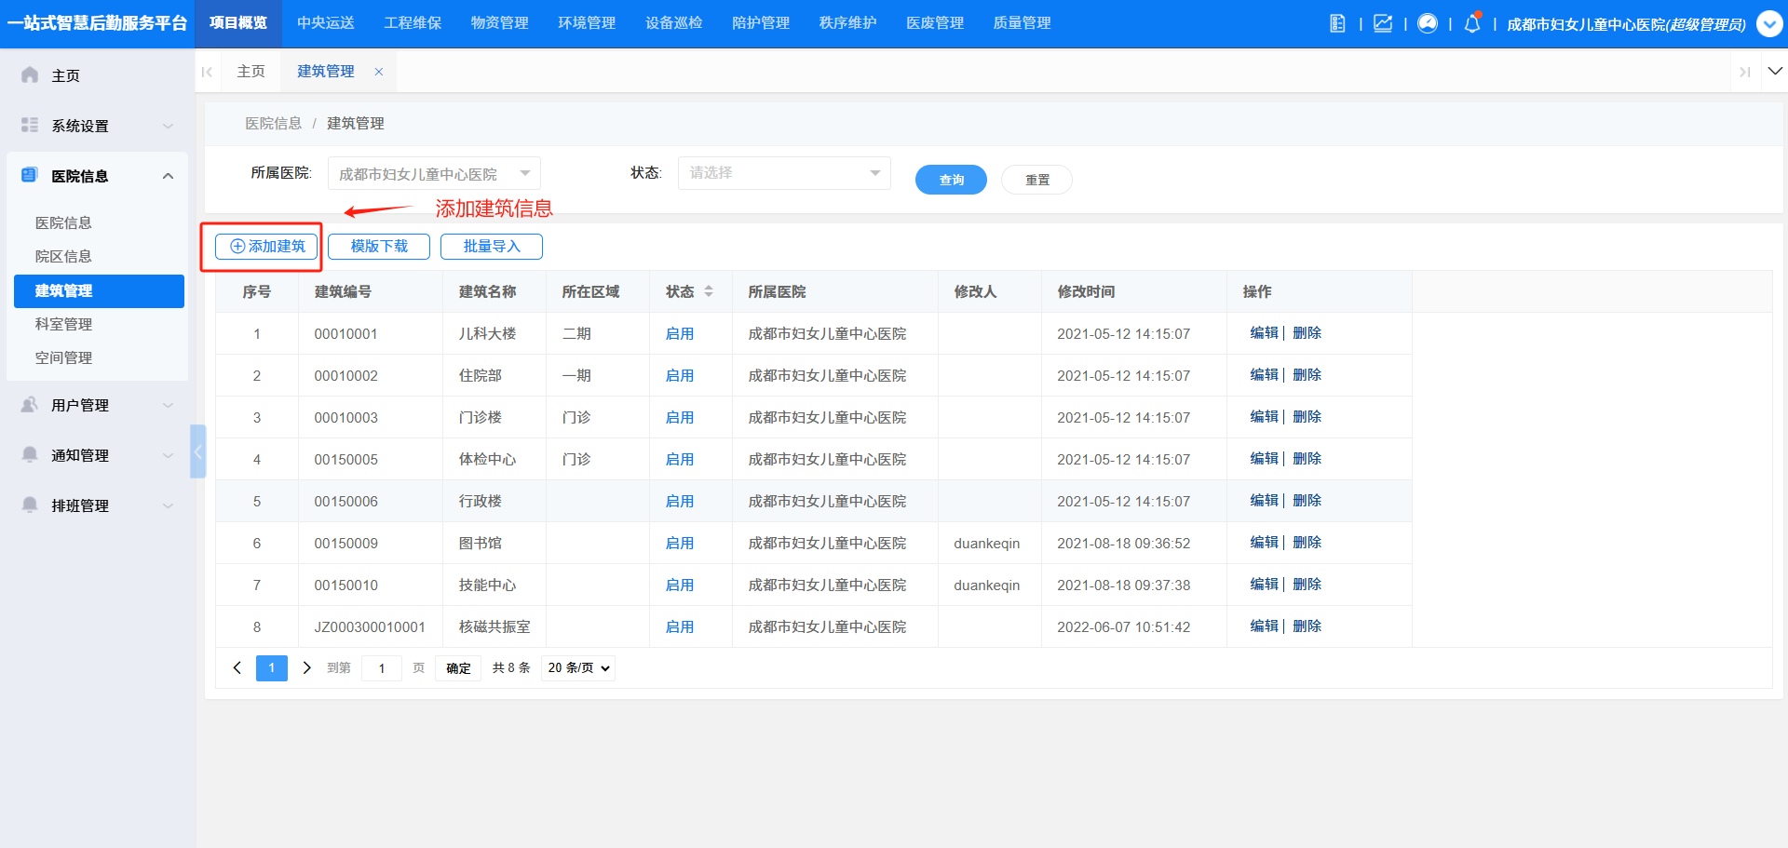Go to next page arrow
Image resolution: width=1788 pixels, height=848 pixels.
[306, 667]
